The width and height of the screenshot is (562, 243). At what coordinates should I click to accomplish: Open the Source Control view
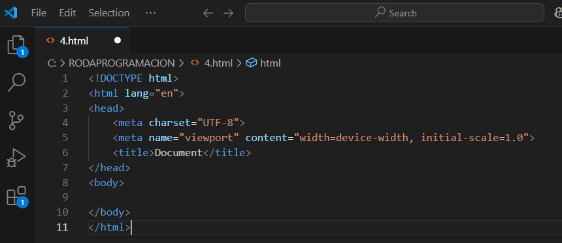[x=16, y=120]
